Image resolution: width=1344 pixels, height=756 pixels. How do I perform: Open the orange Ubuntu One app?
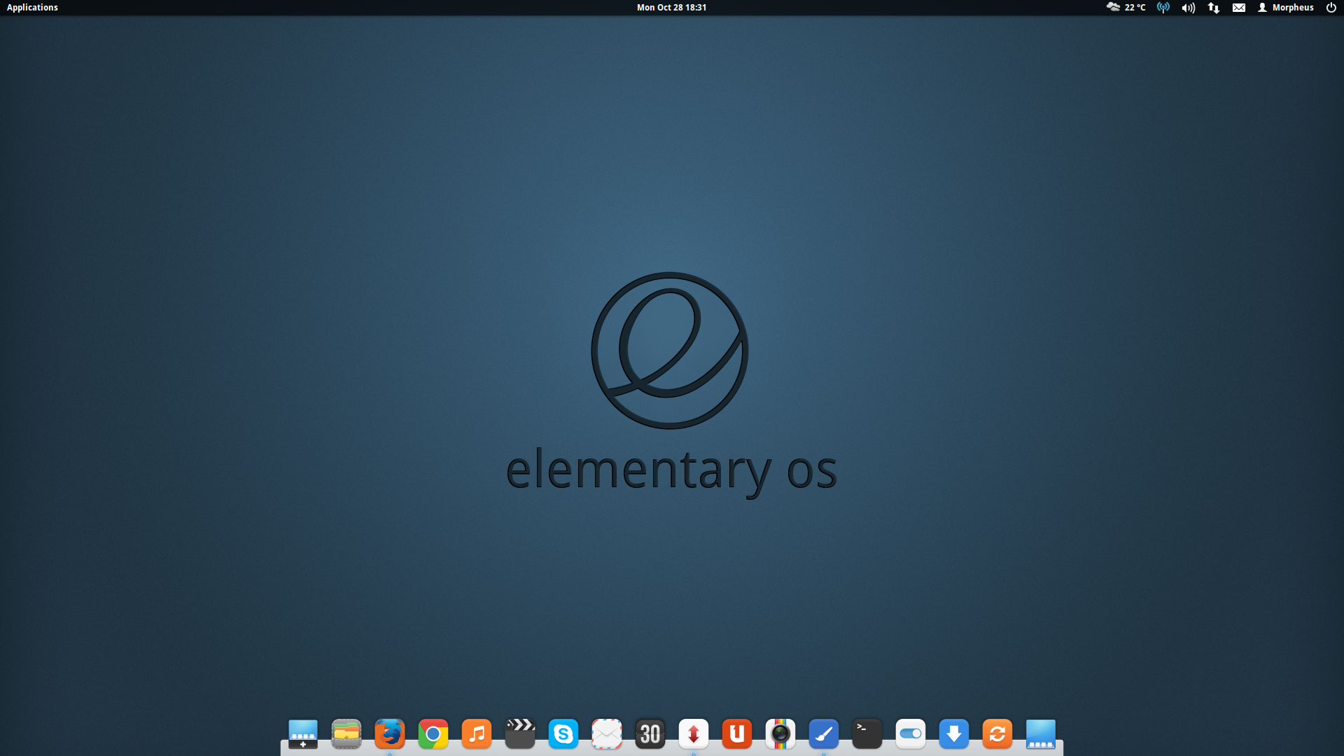pyautogui.click(x=737, y=734)
